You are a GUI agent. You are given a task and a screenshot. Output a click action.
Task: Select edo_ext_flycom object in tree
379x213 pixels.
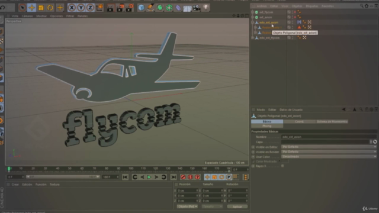coord(269,38)
